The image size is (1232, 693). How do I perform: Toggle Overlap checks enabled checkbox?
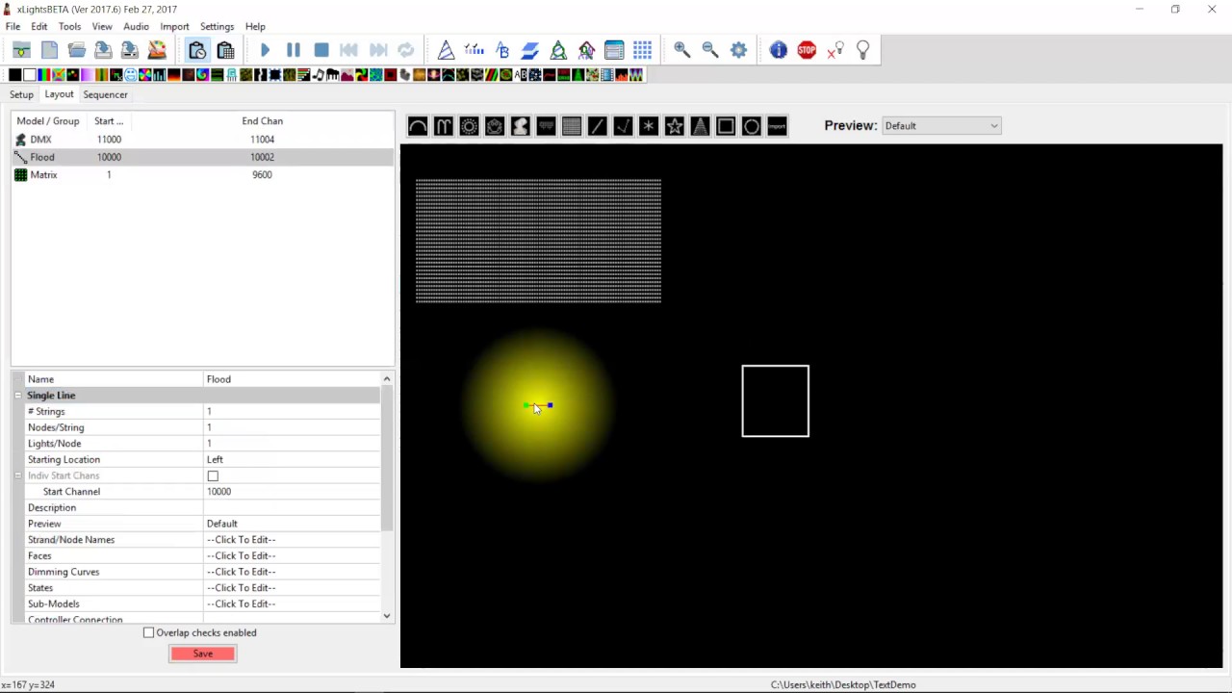(x=148, y=633)
